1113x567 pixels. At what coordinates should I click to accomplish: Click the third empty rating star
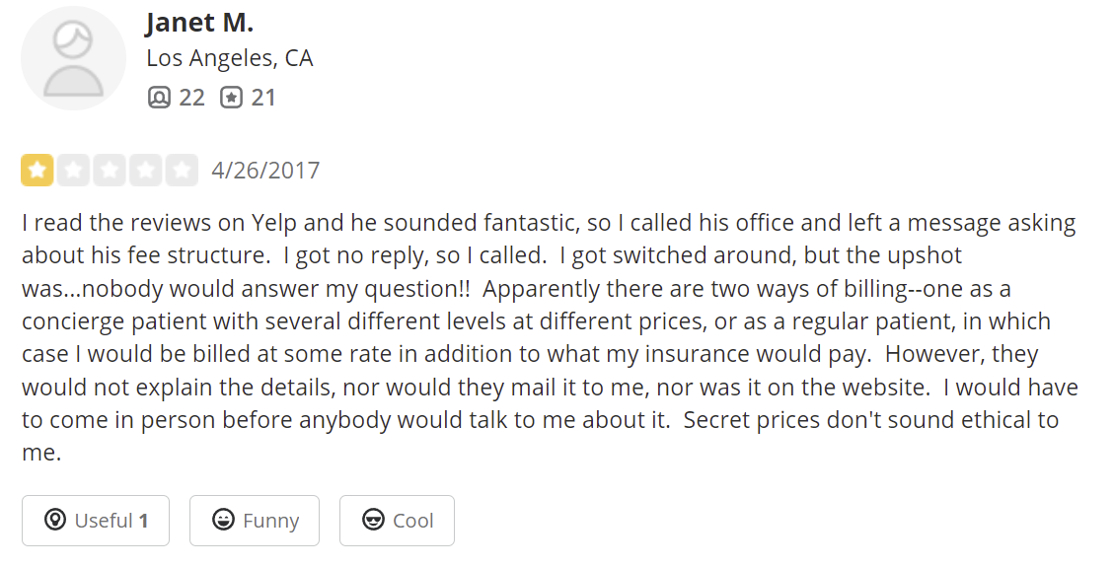[109, 170]
